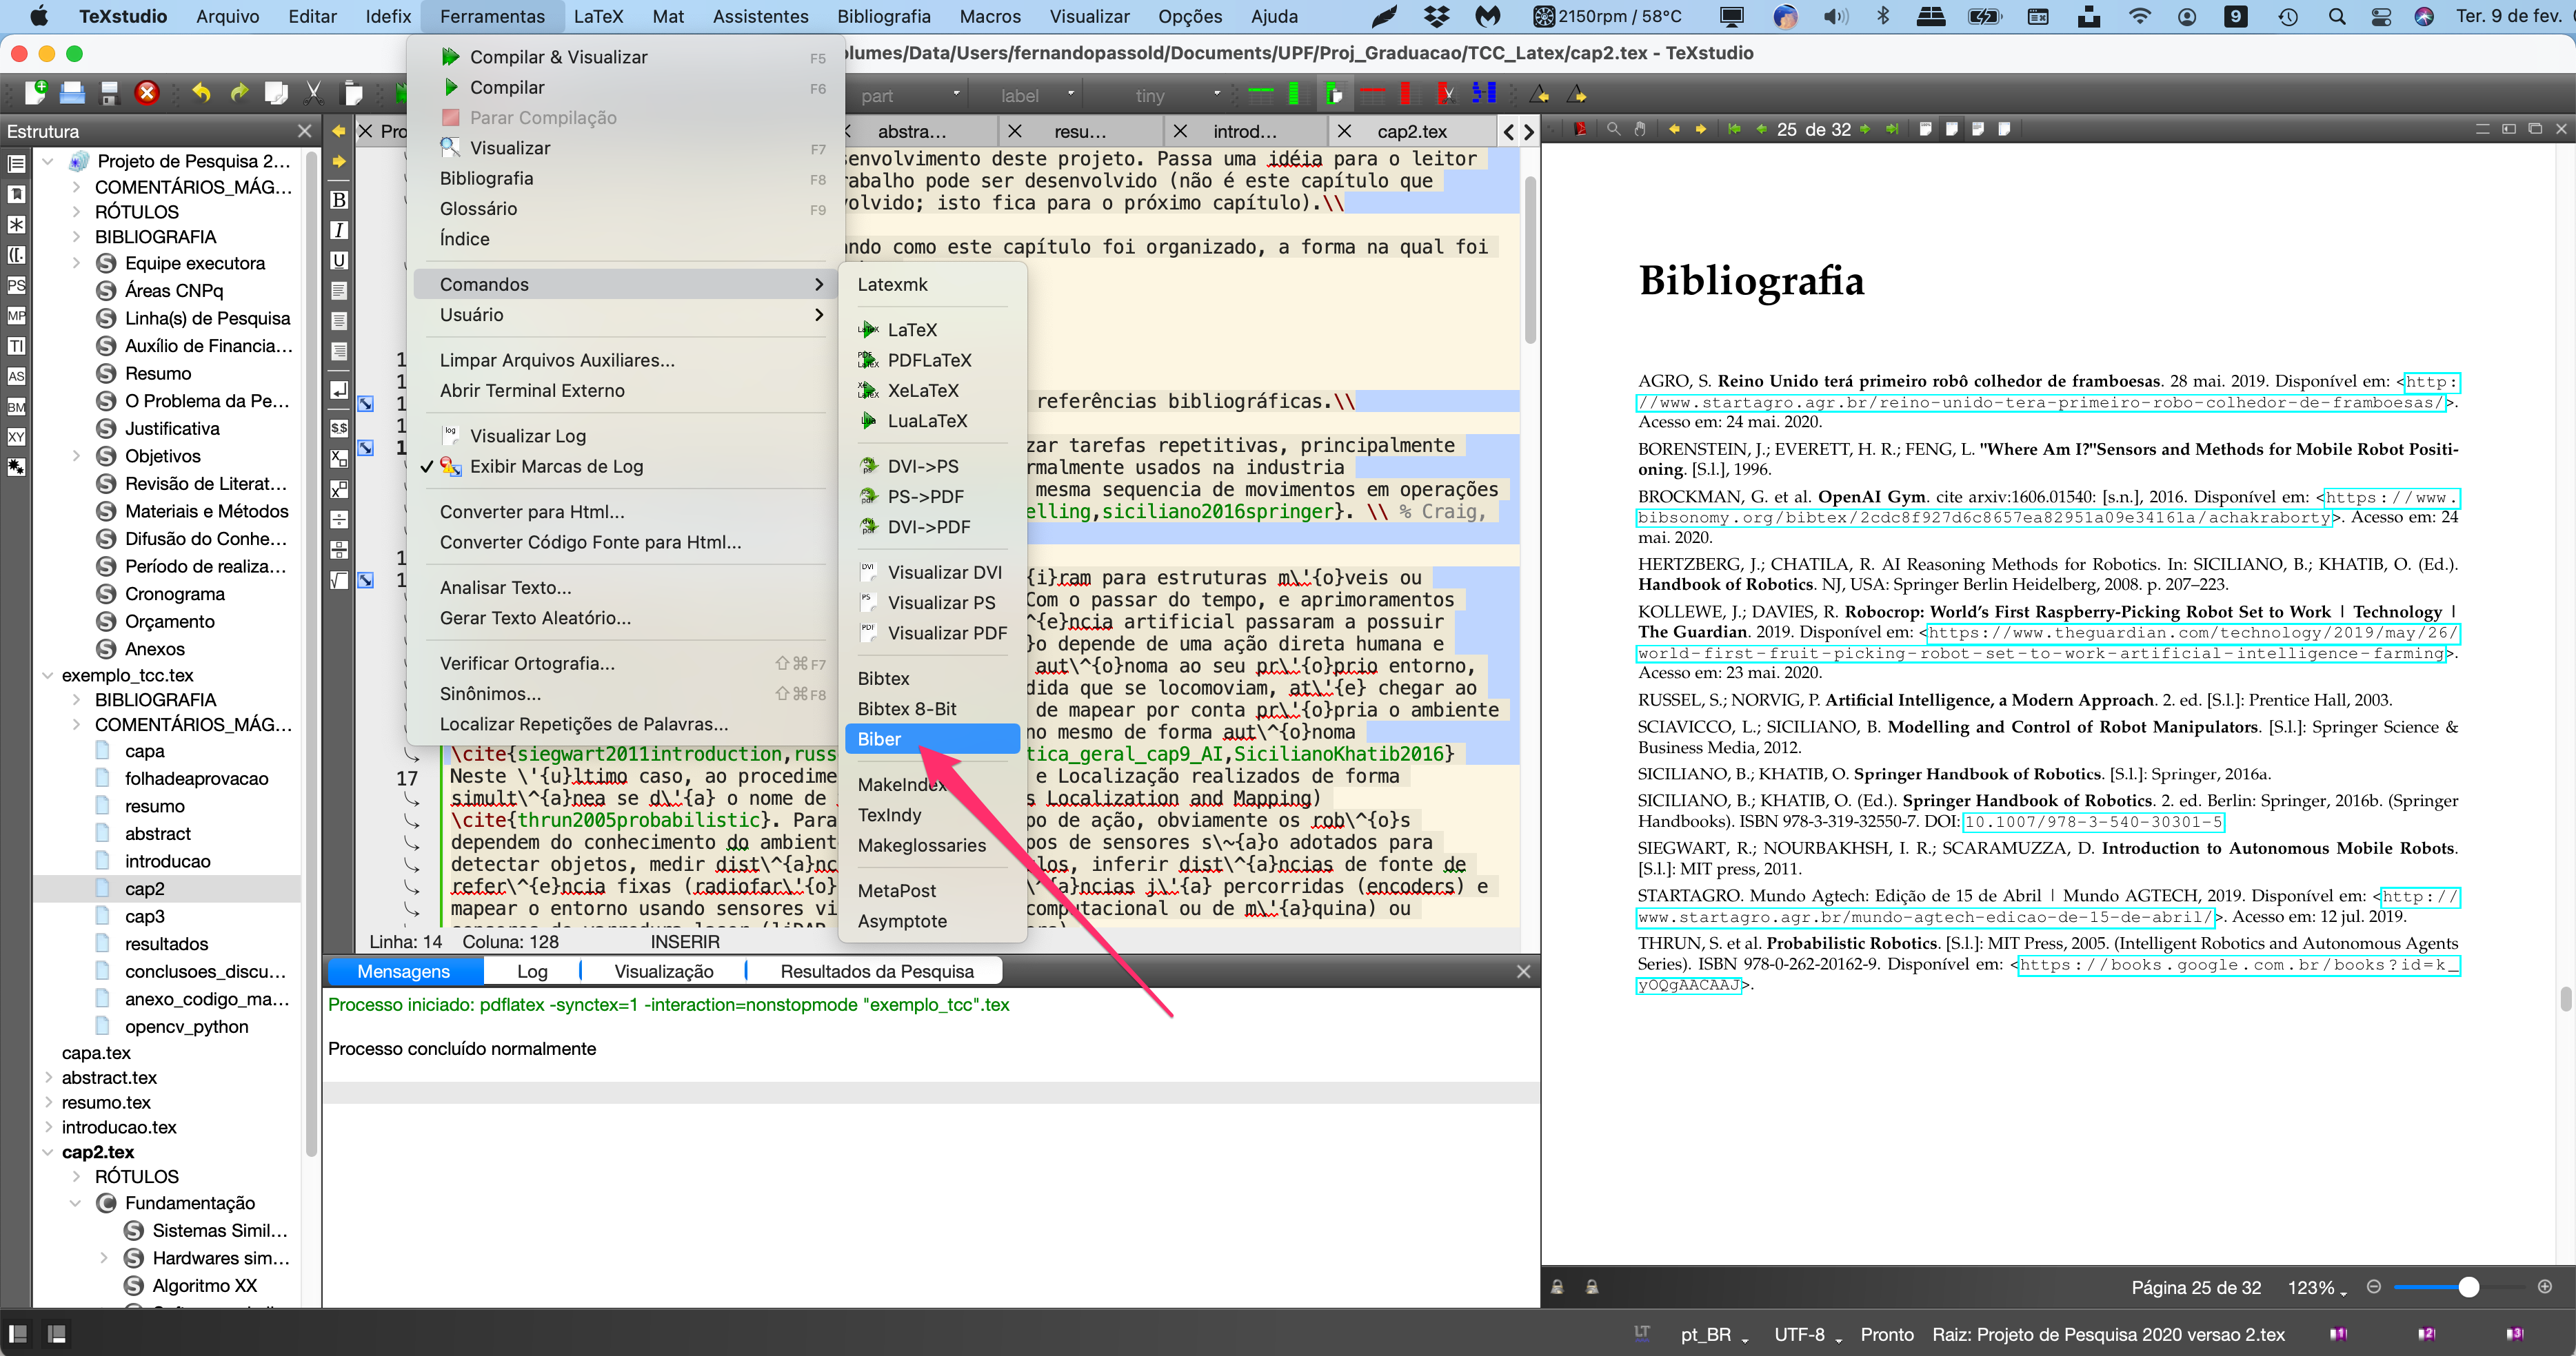Image resolution: width=2576 pixels, height=1356 pixels.
Task: Switch to the cap2.tex editor tab
Action: [1412, 131]
